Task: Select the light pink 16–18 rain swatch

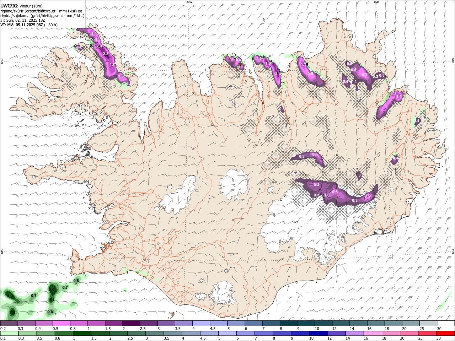Action: click(x=373, y=334)
